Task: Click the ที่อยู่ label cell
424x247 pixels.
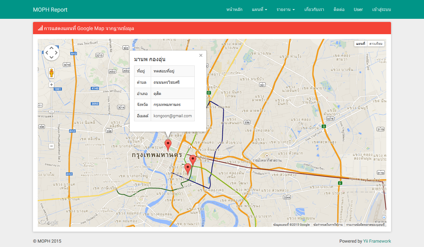Action: coord(143,71)
